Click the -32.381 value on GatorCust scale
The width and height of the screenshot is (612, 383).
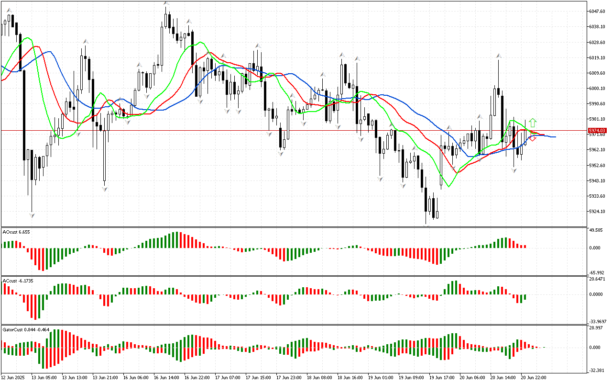[x=598, y=371]
